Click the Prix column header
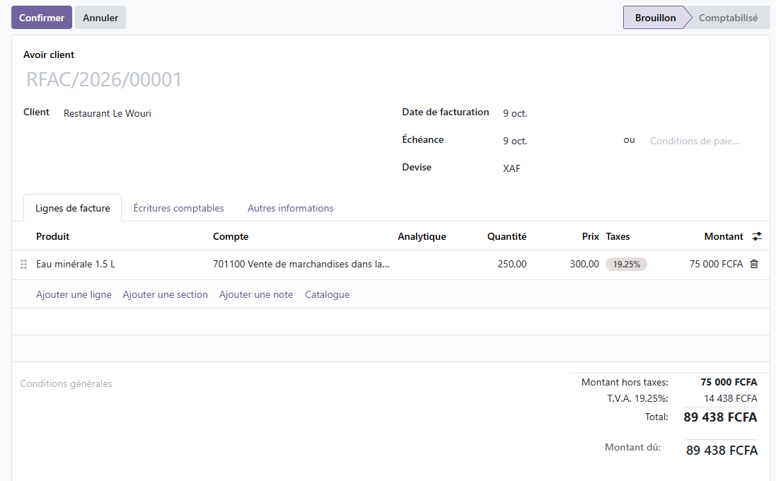Screen dimensions: 776x481 [x=591, y=236]
